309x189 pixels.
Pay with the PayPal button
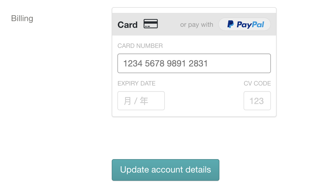245,24
